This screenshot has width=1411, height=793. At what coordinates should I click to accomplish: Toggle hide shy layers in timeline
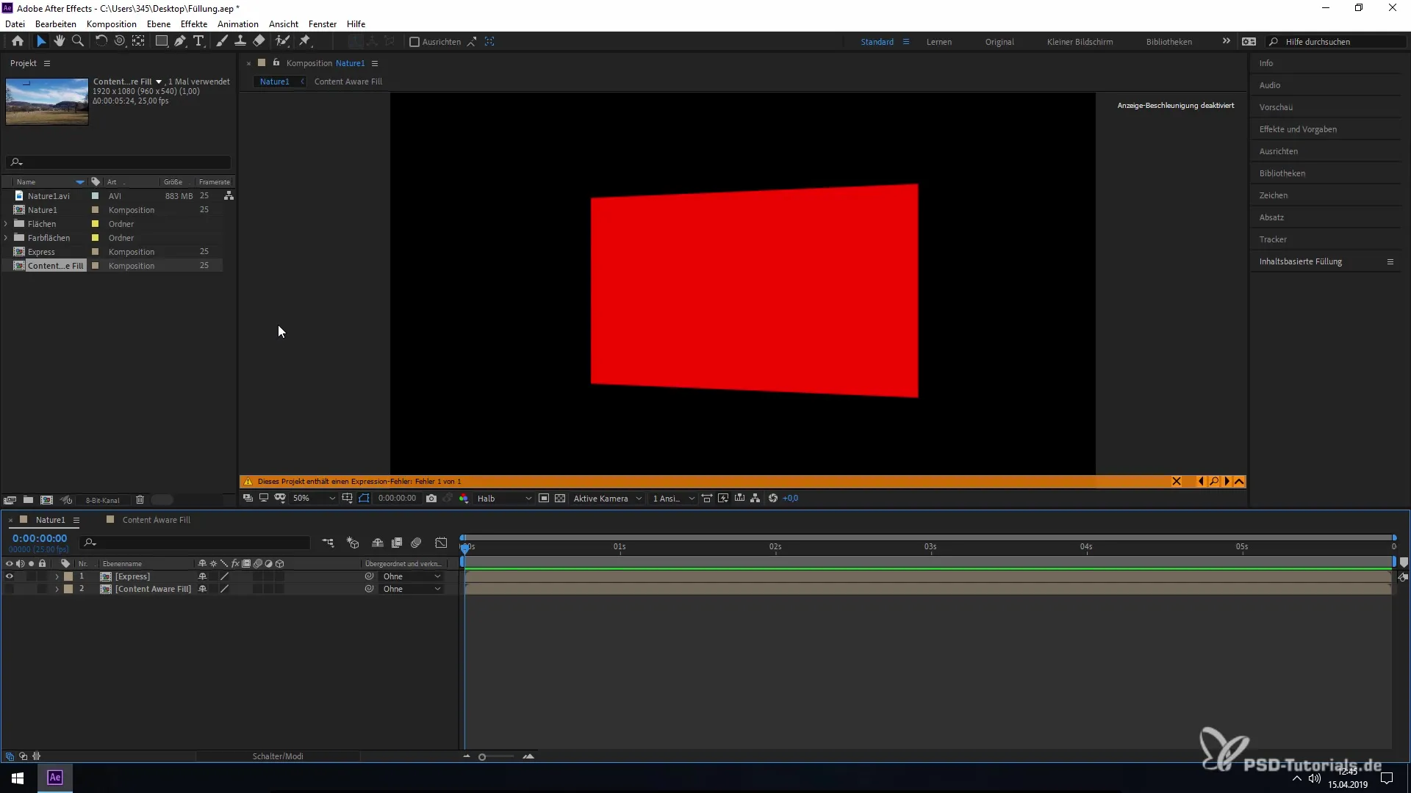(378, 543)
